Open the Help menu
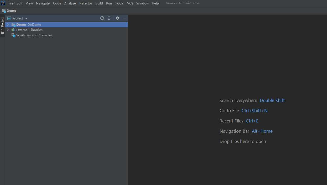This screenshot has width=327, height=185. coord(155,3)
